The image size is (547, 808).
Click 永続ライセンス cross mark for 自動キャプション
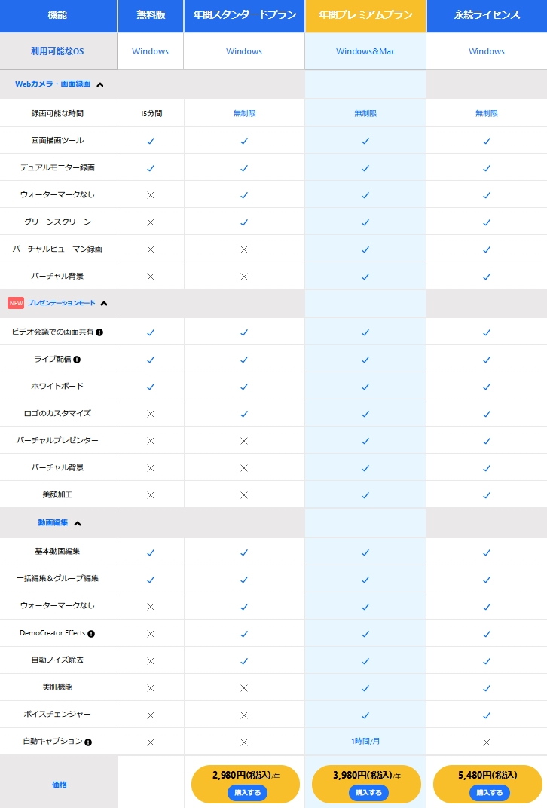coord(487,742)
